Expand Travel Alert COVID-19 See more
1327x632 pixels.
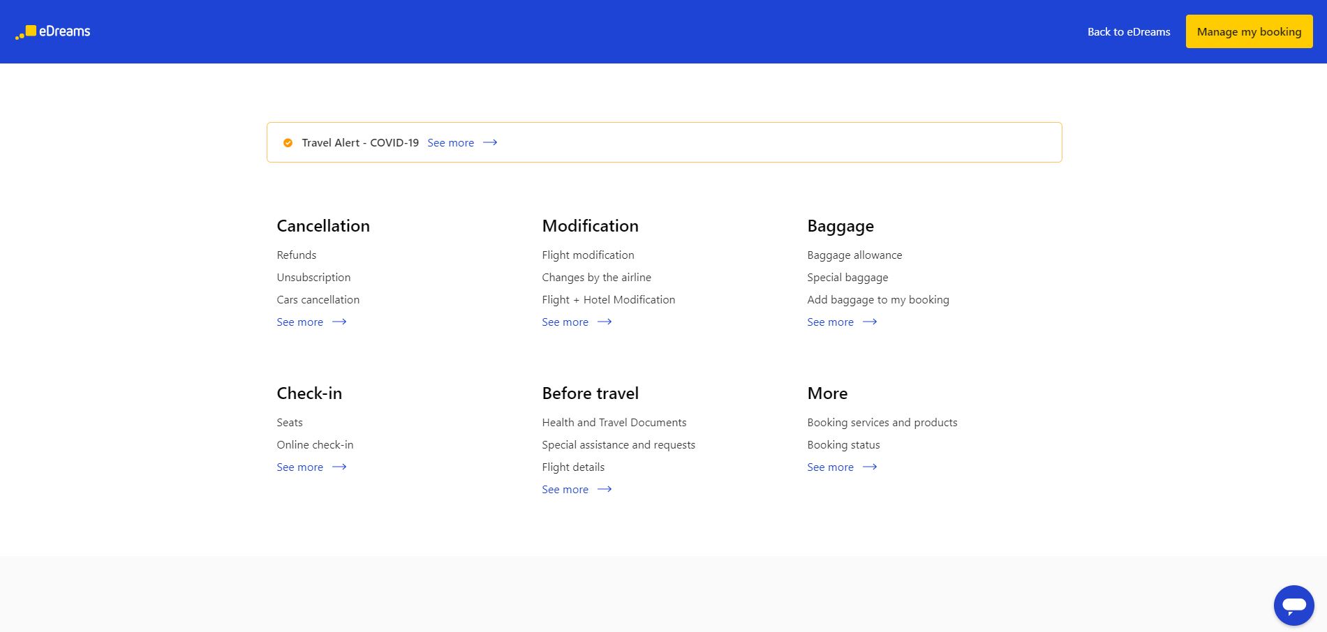pyautogui.click(x=450, y=143)
